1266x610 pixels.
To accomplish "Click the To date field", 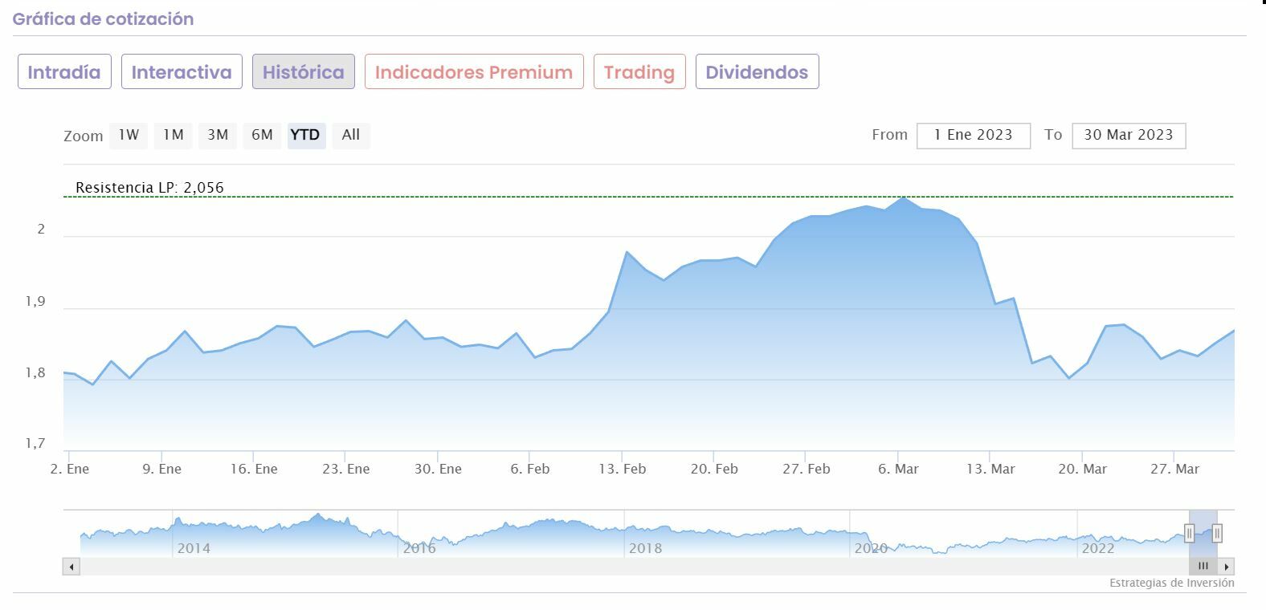I will pyautogui.click(x=1128, y=135).
